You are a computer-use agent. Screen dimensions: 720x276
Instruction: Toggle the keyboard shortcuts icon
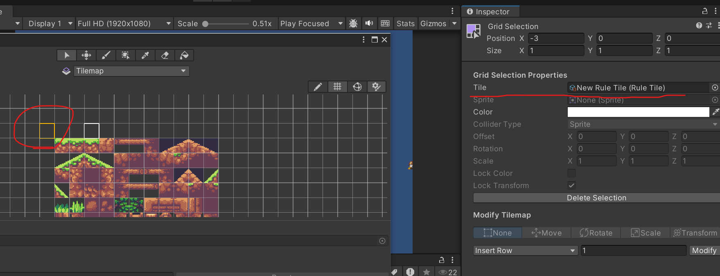tap(385, 24)
